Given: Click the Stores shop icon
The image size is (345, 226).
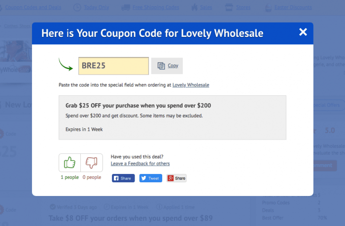Looking at the screenshot, I should coord(229,7).
